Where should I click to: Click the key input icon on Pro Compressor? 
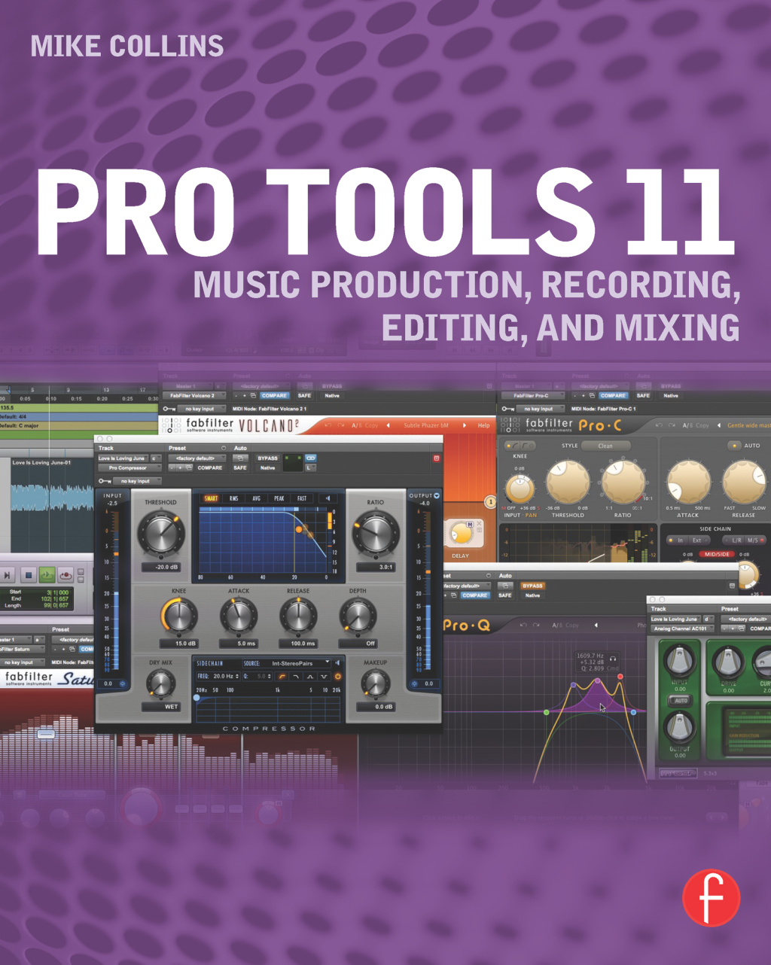(x=103, y=481)
